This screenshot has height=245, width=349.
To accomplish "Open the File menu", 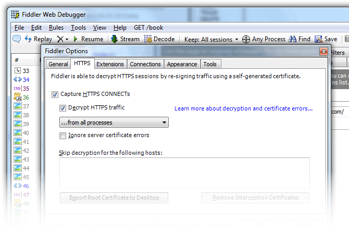I will [x=19, y=28].
